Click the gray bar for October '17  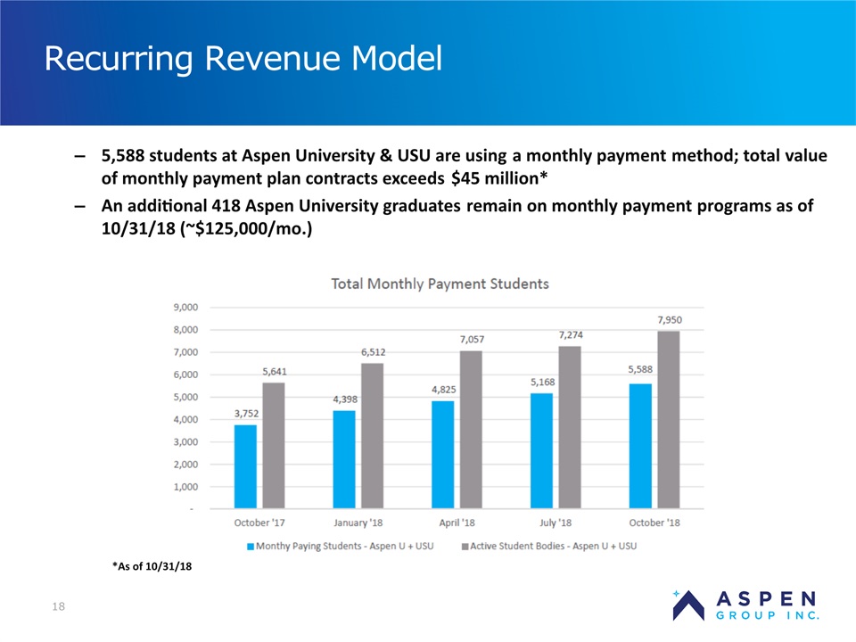tap(274, 446)
